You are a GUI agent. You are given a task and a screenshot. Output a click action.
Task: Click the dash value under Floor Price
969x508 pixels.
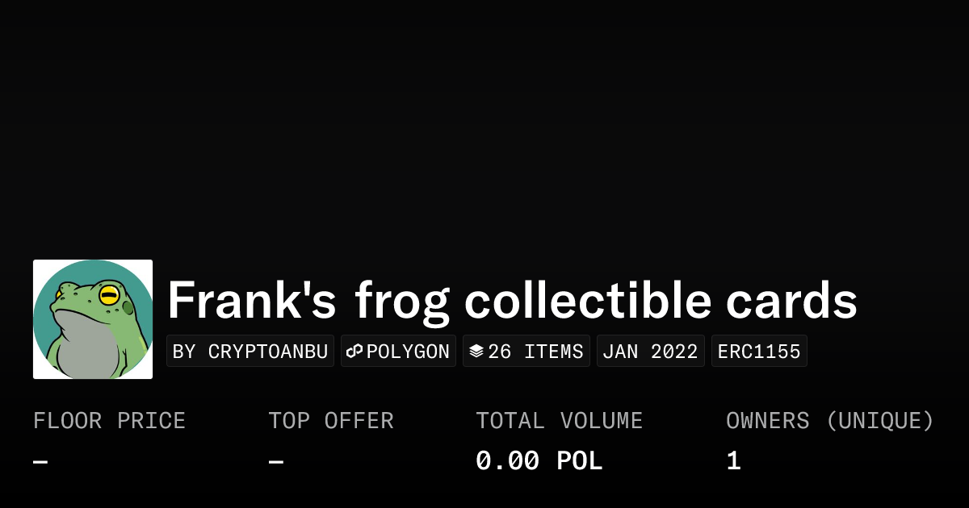(x=40, y=462)
